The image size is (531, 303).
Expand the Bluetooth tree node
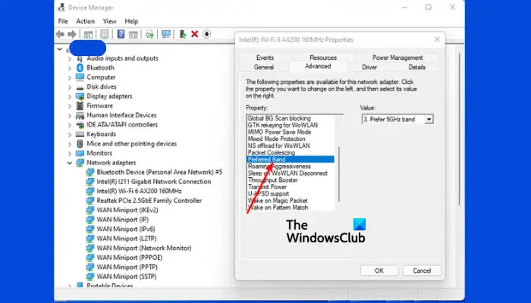pos(70,68)
